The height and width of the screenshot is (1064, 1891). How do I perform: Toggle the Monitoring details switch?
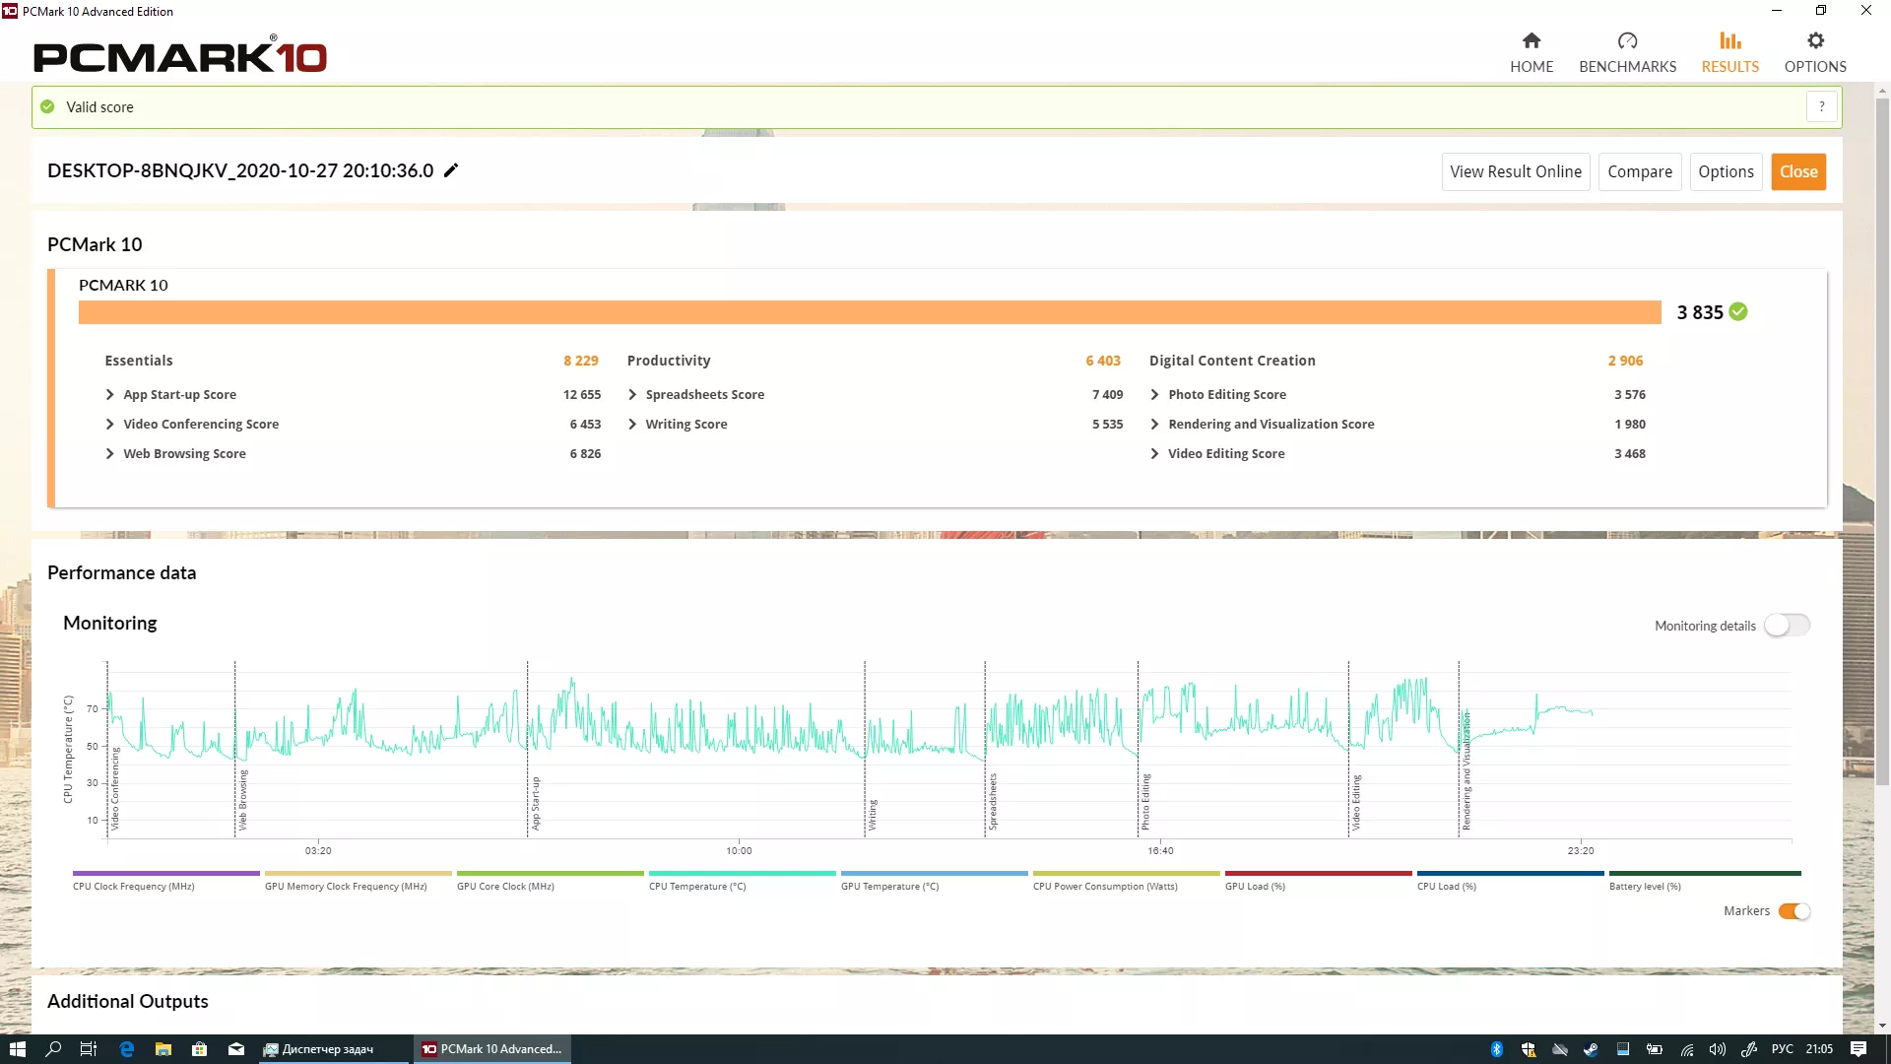point(1787,626)
